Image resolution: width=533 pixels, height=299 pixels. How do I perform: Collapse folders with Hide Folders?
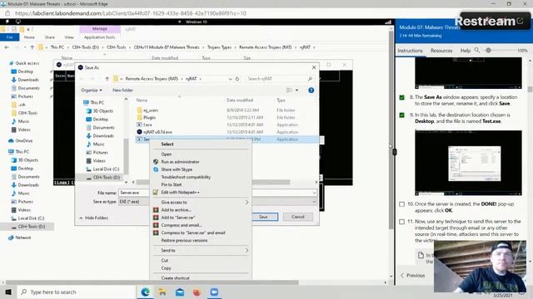(x=93, y=218)
